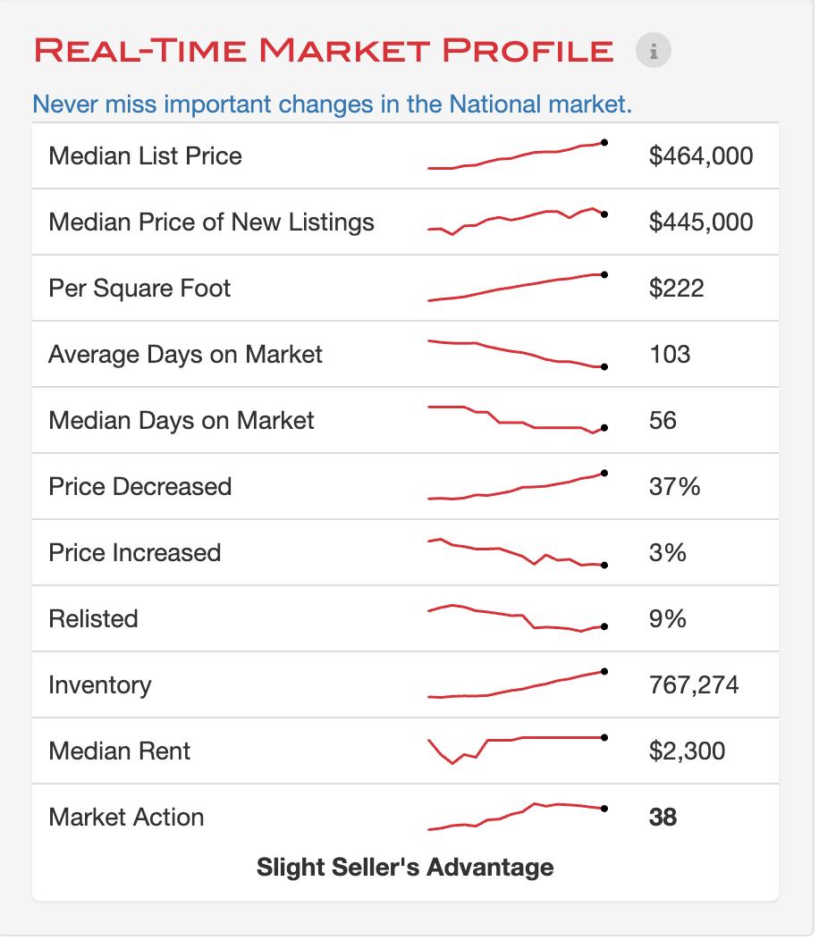Click the info icon beside Real-Time Market Profile
Image resolution: width=819 pixels, height=940 pixels.
[x=654, y=51]
